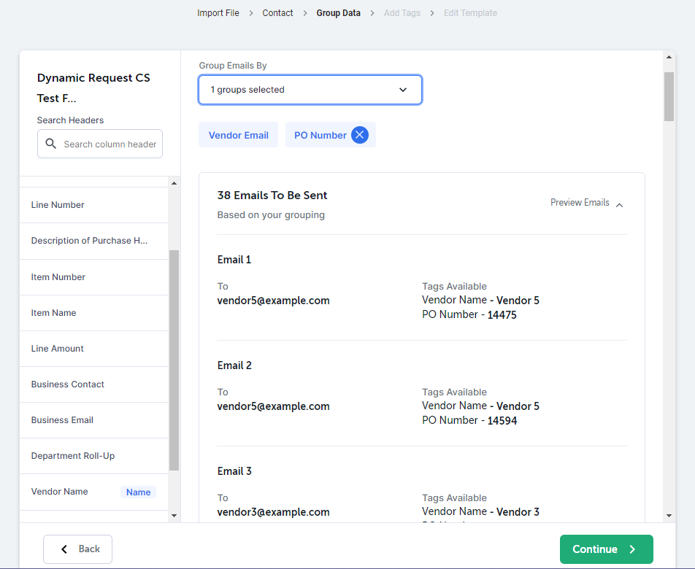Viewport: 695px width, 569px height.
Task: Select the Vendor Email grouping chip
Action: point(238,135)
